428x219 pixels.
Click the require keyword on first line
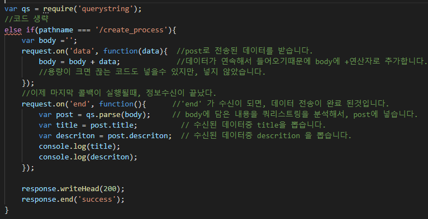click(x=59, y=9)
